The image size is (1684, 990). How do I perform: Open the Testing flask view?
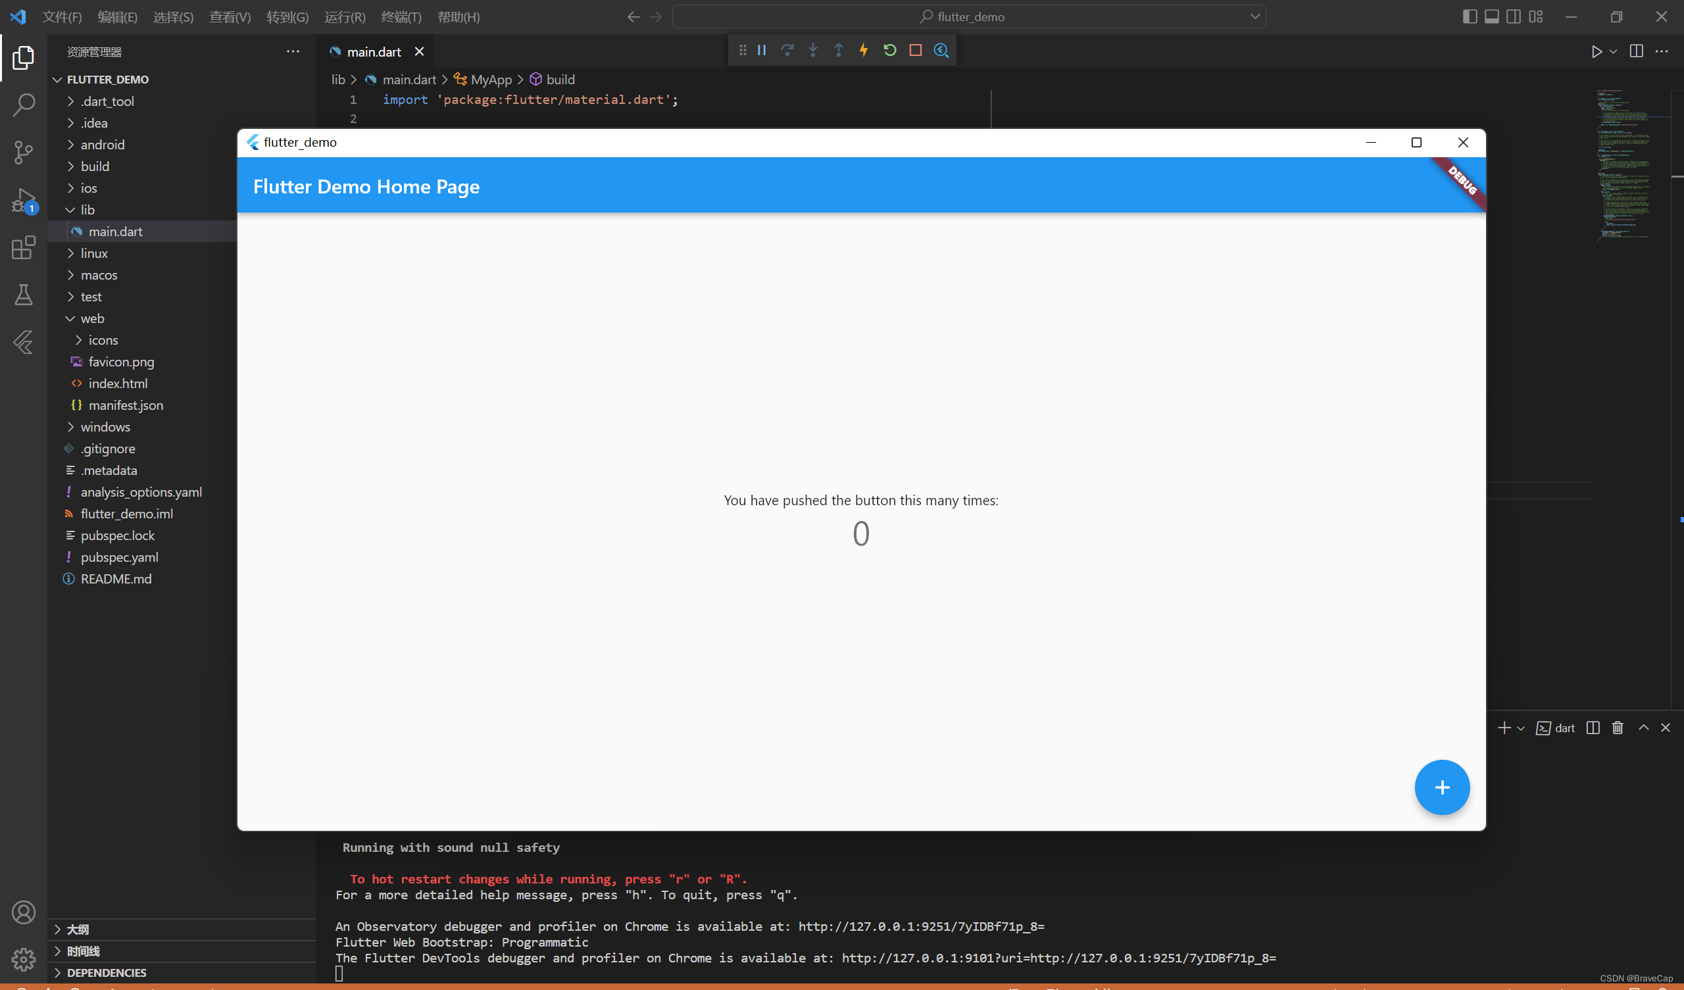click(24, 295)
